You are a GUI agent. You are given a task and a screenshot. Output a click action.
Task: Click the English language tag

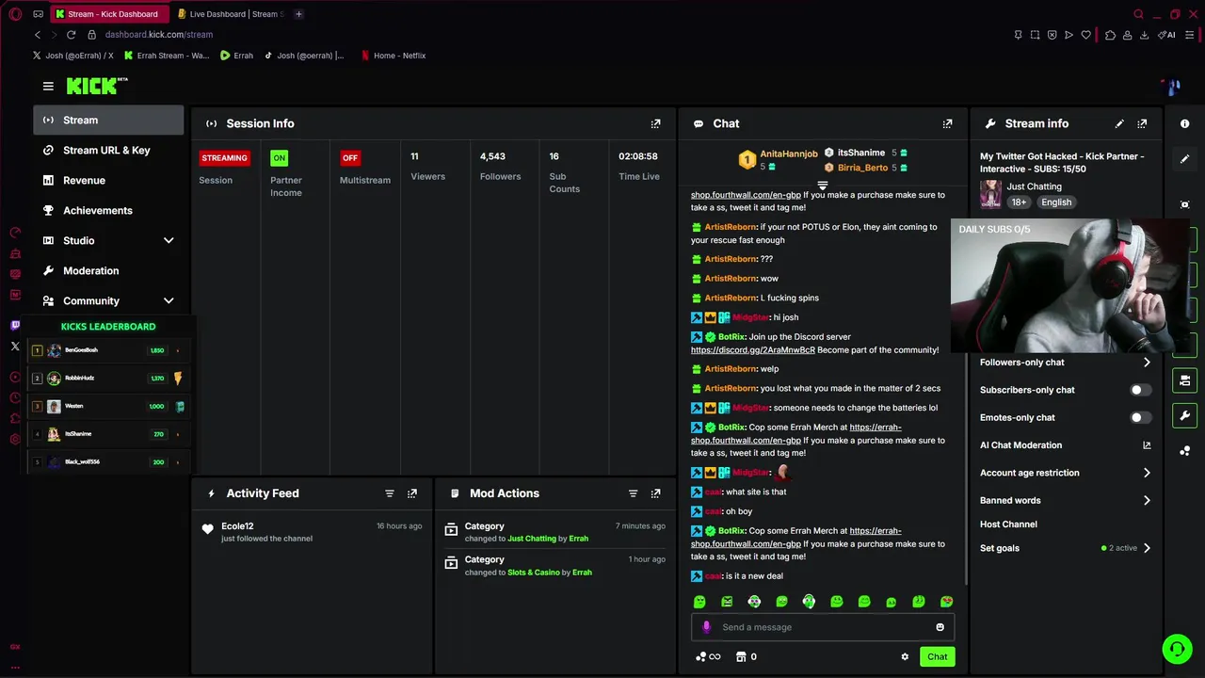pyautogui.click(x=1056, y=202)
